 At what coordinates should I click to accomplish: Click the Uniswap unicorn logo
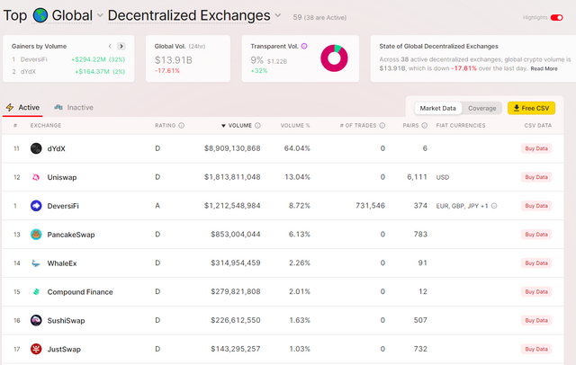(36, 177)
